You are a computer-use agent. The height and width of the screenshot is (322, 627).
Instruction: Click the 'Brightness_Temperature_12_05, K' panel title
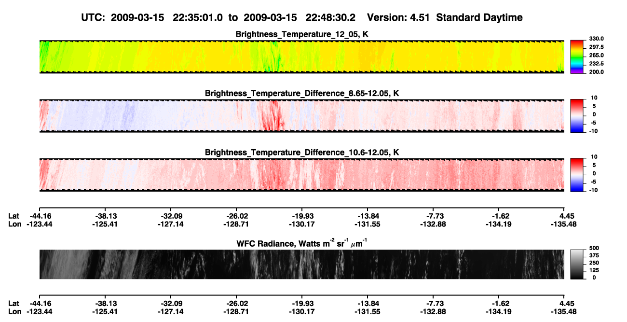(302, 34)
